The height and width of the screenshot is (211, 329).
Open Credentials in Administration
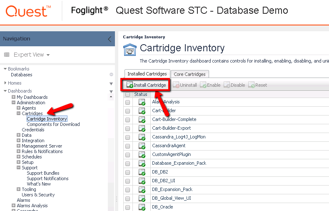[33, 130]
